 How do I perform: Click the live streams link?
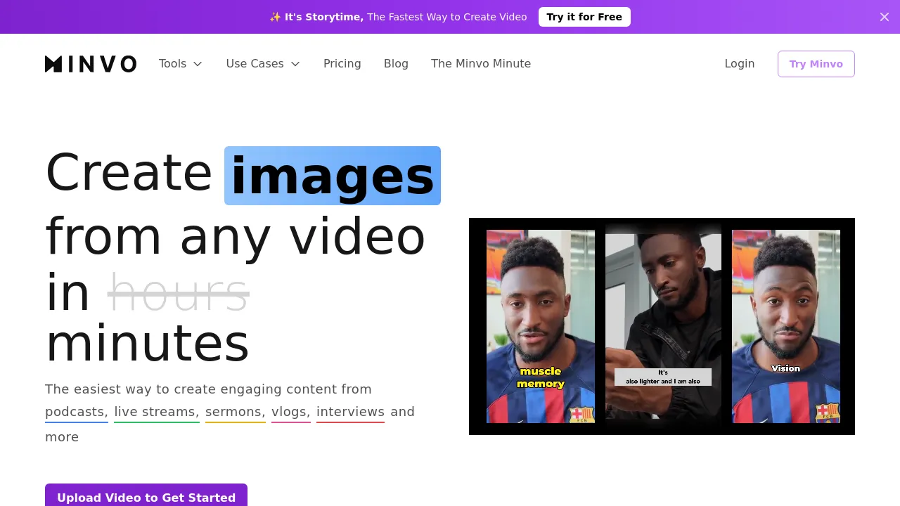point(157,412)
